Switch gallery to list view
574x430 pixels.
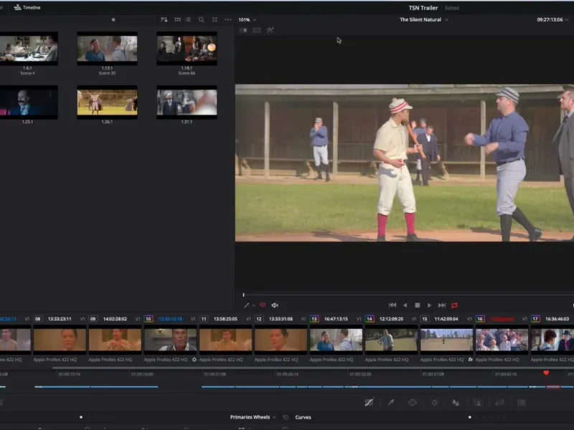point(188,20)
